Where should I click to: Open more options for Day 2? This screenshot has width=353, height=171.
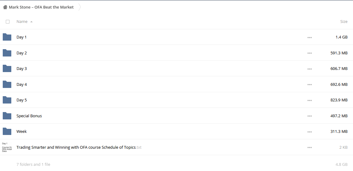[x=310, y=53]
